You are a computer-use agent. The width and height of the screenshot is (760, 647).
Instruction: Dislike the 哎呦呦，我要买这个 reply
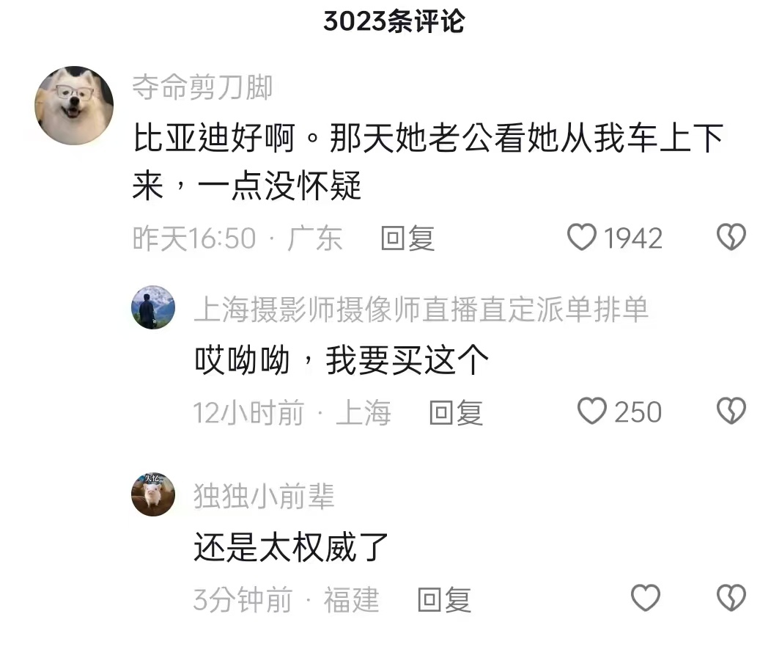pyautogui.click(x=731, y=412)
